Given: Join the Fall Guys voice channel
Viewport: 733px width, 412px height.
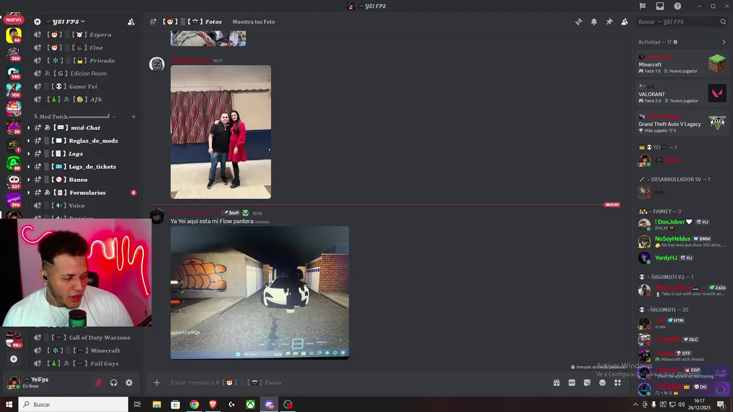Looking at the screenshot, I should pyautogui.click(x=85, y=363).
